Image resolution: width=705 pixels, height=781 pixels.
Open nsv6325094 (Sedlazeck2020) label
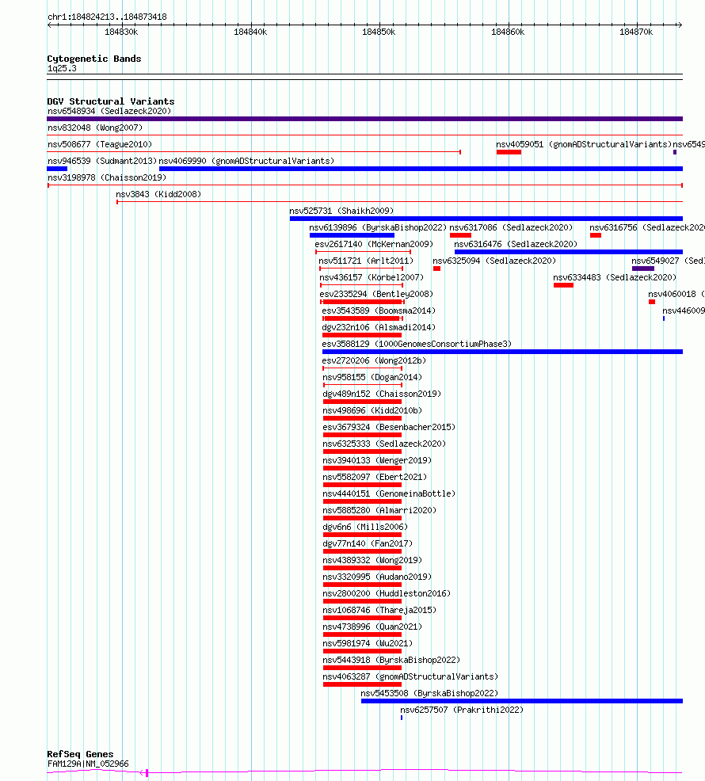click(x=494, y=261)
